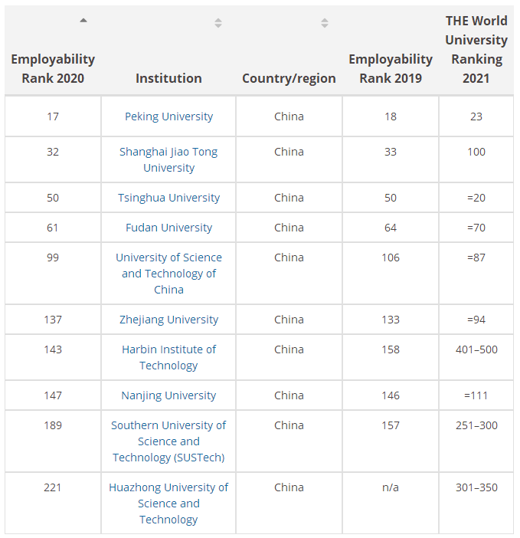Open Shanghai Jiao Tong University link
Screen dimensions: 520x538
click(168, 159)
